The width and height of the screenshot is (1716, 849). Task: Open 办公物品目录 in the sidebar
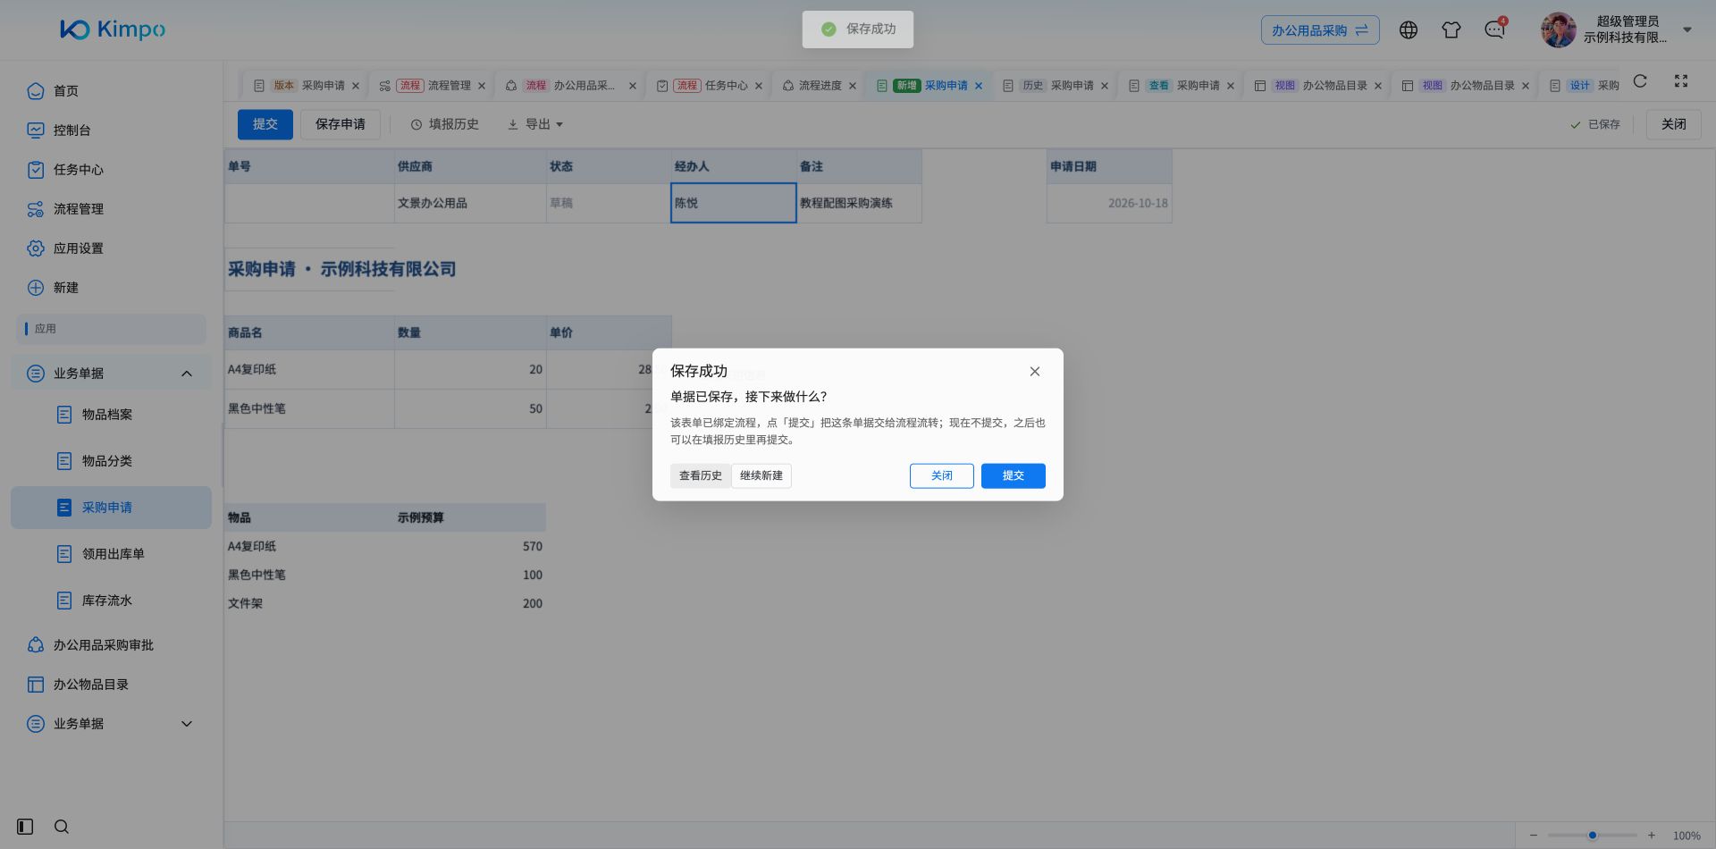(x=112, y=685)
